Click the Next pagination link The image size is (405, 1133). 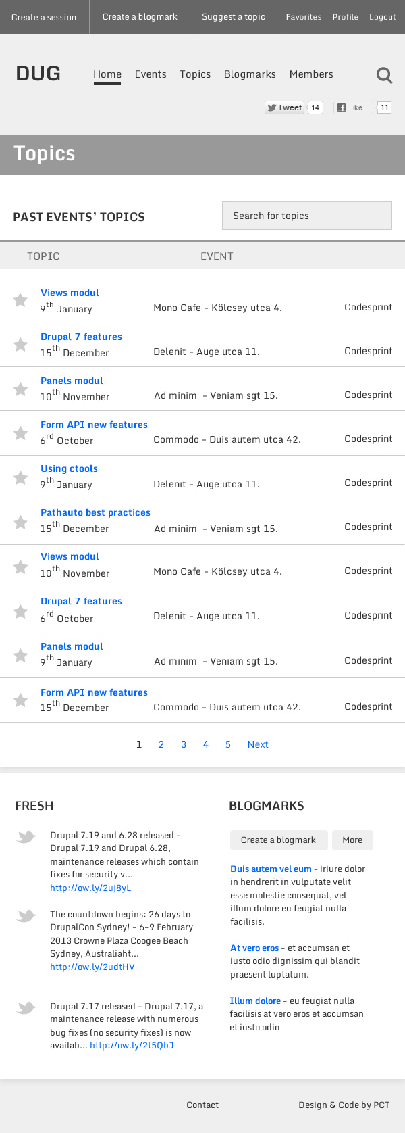(258, 744)
